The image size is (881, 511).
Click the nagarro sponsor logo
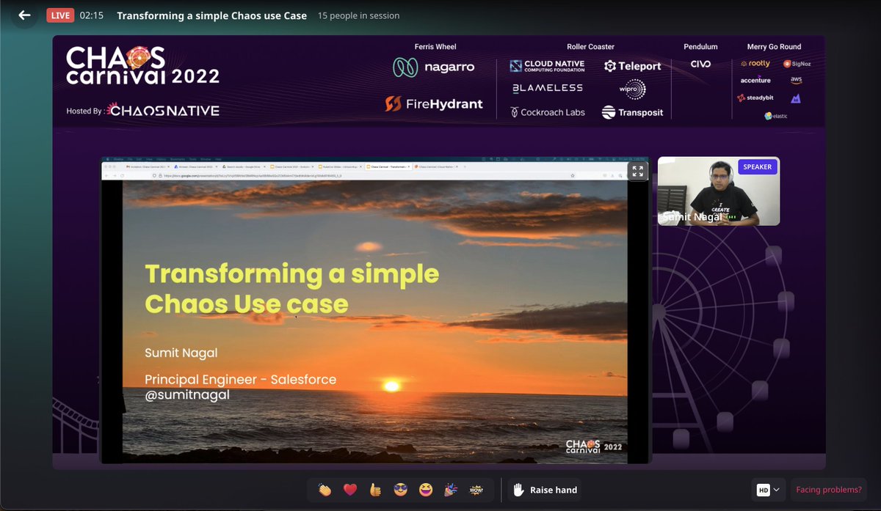click(434, 67)
